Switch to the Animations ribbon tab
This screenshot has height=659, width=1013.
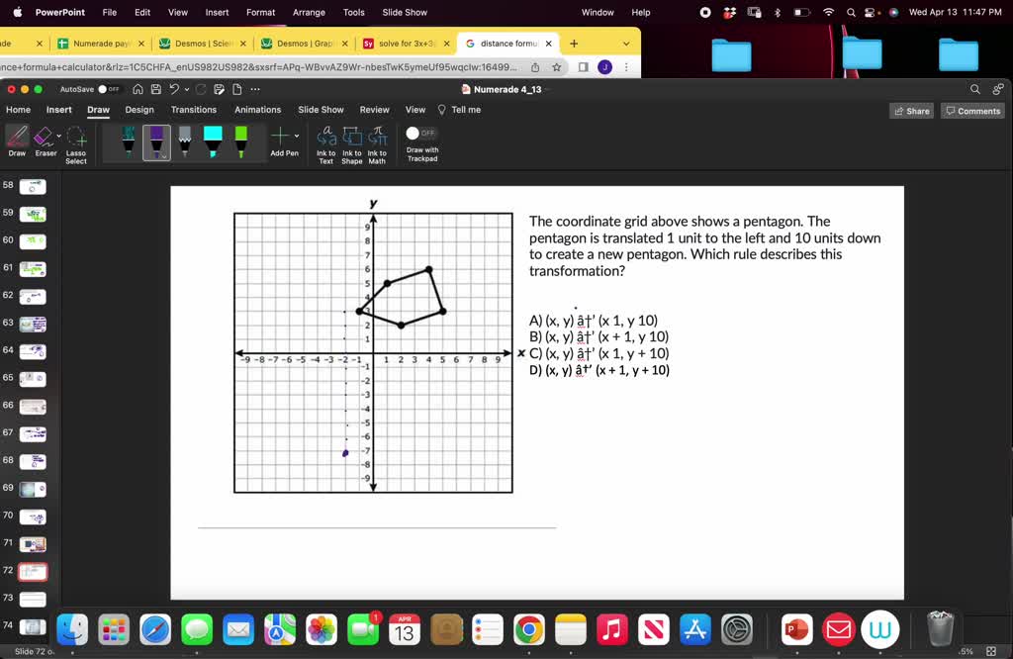(257, 110)
